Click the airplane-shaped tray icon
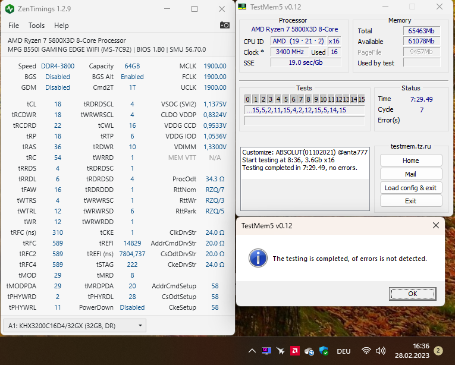Viewport: 455px width, 365px height. point(281,351)
